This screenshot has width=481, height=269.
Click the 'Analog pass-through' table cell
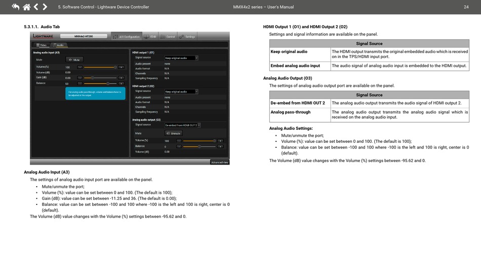[x=300, y=115]
